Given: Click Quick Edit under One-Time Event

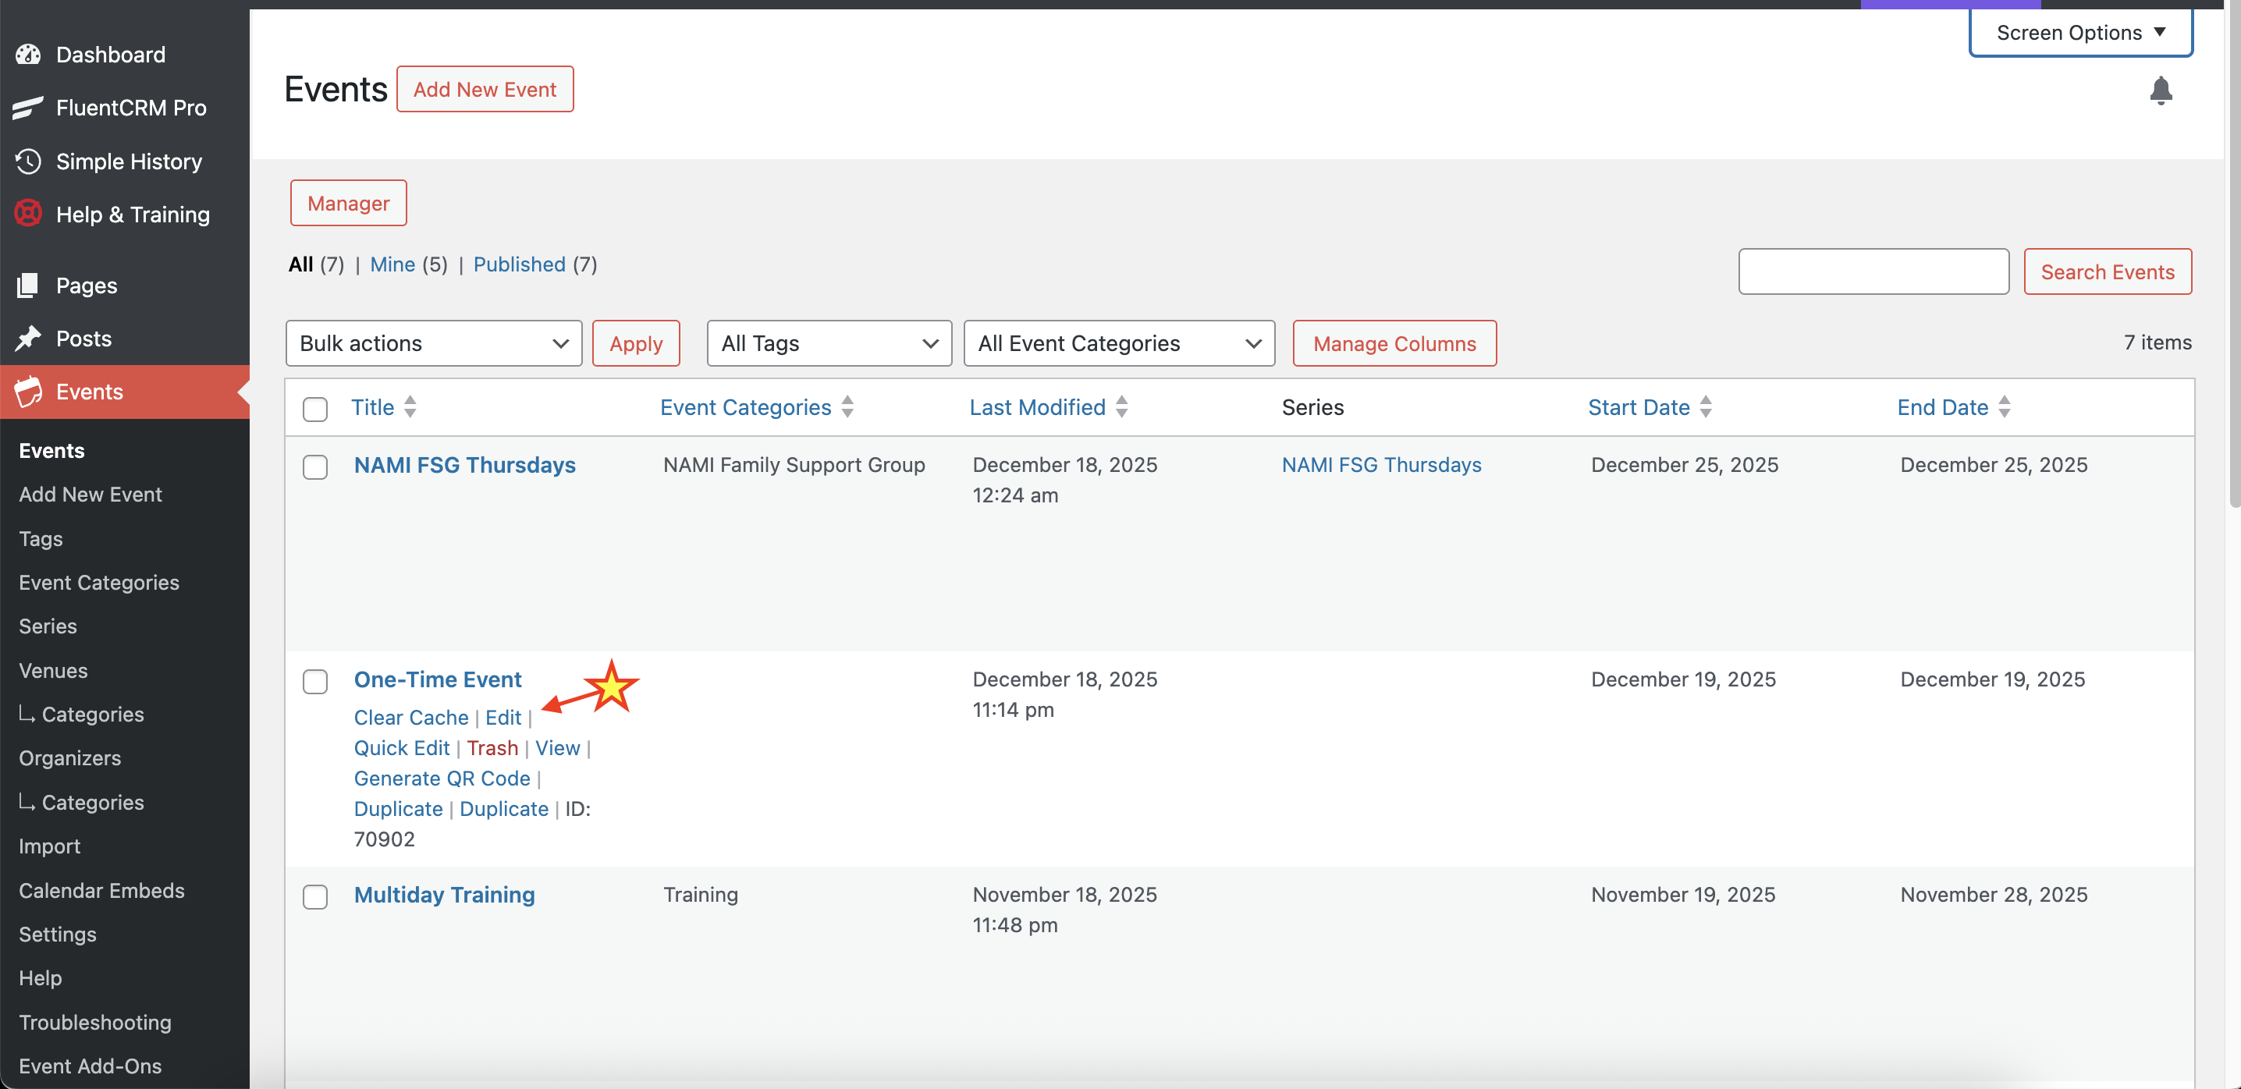Looking at the screenshot, I should [x=401, y=748].
